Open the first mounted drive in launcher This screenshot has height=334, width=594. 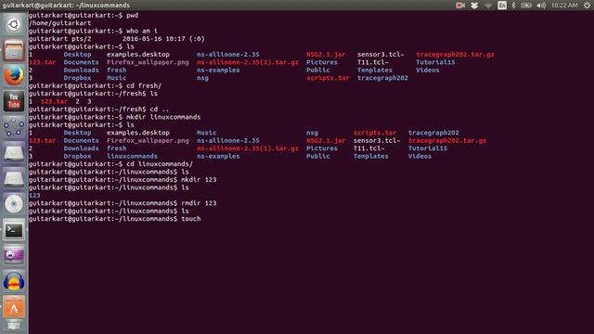14,152
